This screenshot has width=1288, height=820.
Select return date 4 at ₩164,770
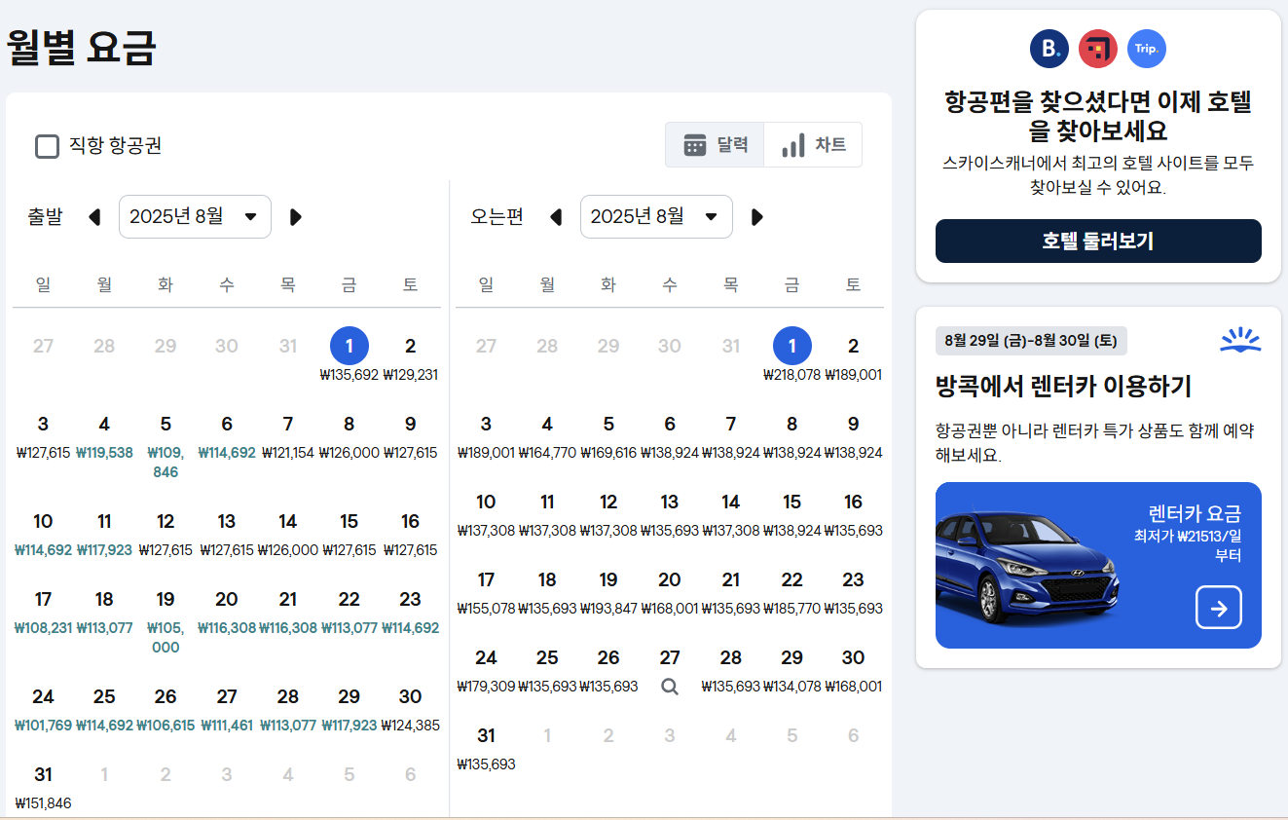click(547, 437)
